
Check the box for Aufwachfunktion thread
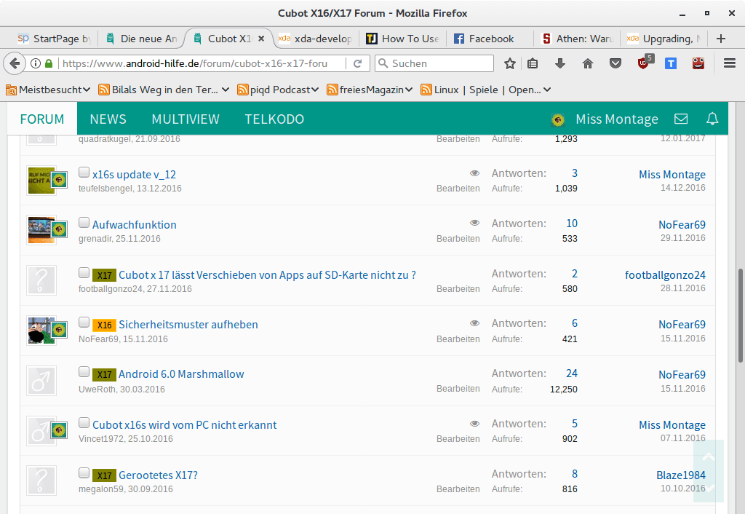(84, 223)
